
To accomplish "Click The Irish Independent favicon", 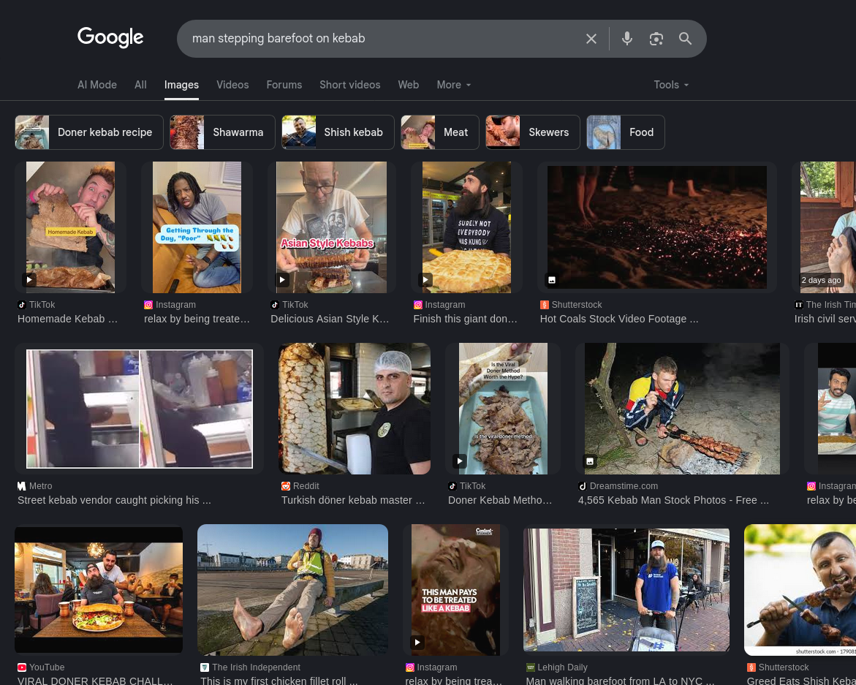I will [x=205, y=667].
